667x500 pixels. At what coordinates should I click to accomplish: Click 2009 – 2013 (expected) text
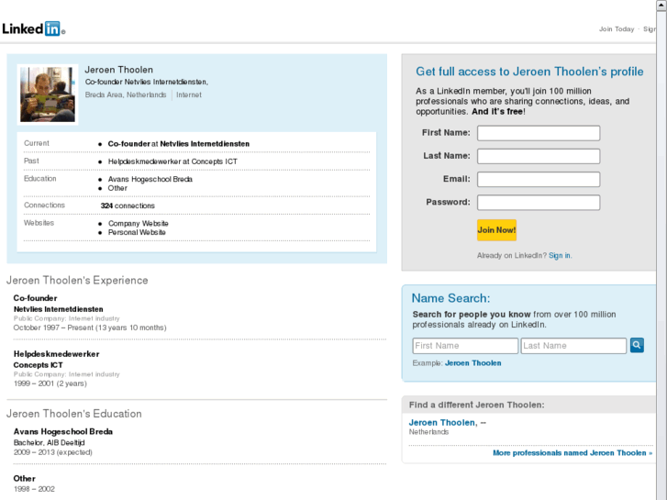52,452
